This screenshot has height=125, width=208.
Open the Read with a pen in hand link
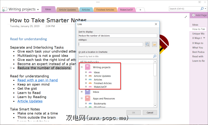pyautogui.click(x=38, y=80)
